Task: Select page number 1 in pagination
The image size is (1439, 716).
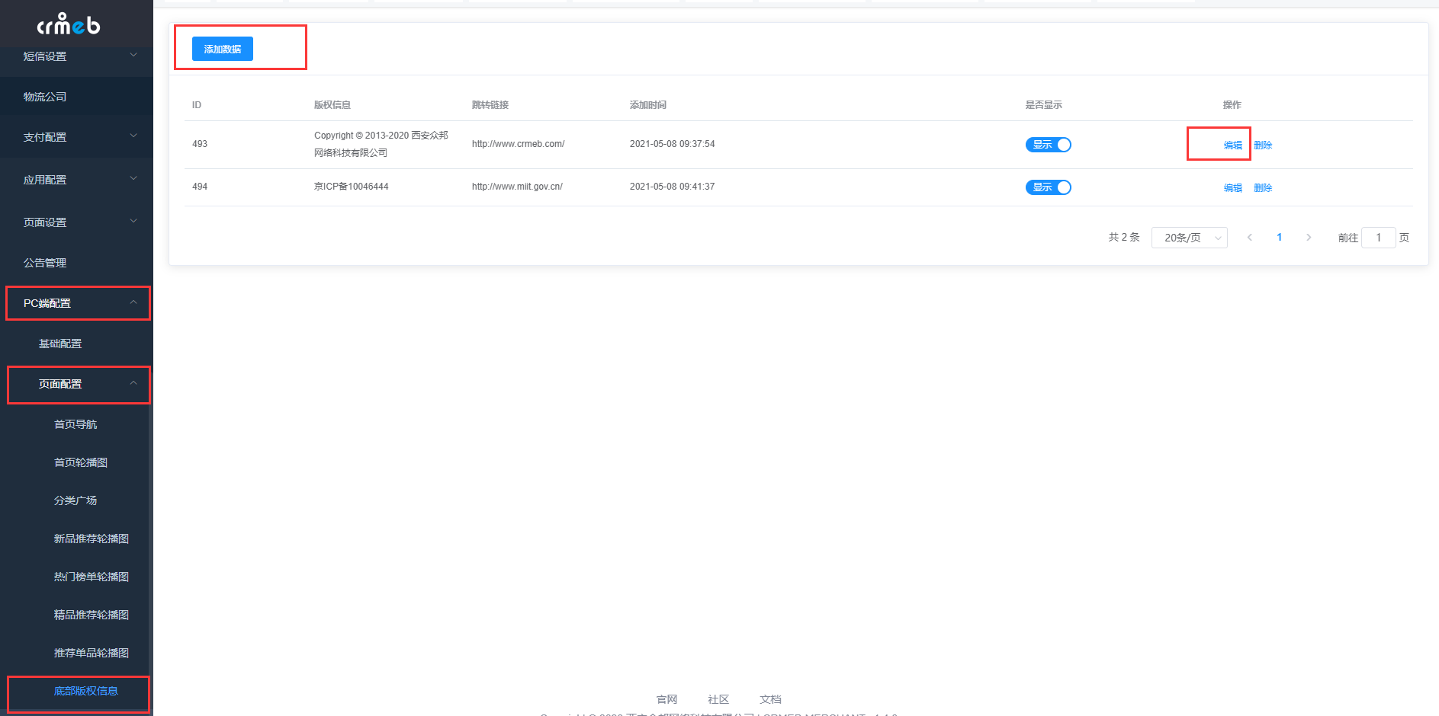Action: (1279, 238)
